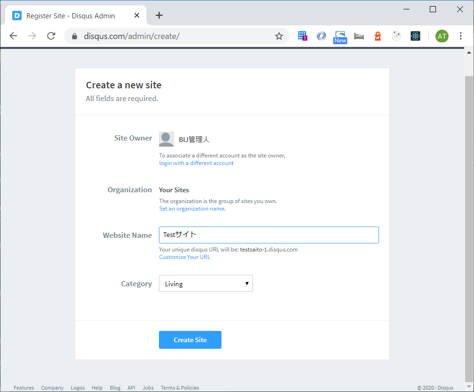This screenshot has width=474, height=392.
Task: Click login with a different account
Action: [196, 163]
